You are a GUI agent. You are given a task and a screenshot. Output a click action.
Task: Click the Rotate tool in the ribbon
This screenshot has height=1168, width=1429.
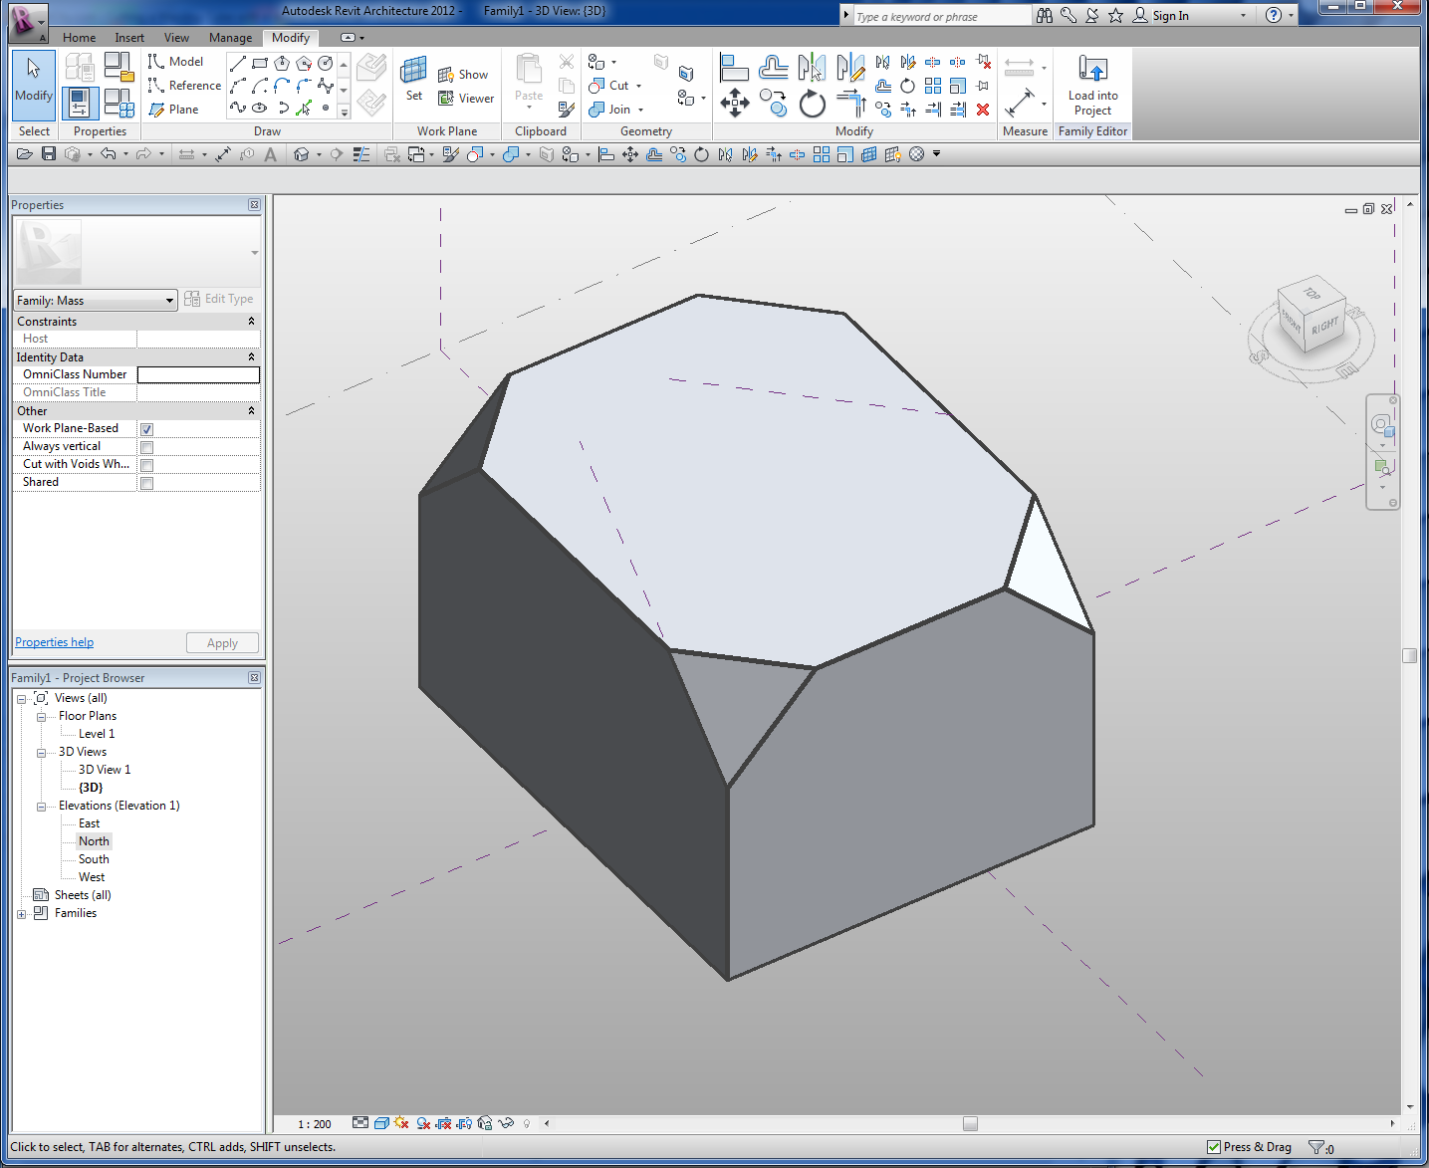pyautogui.click(x=813, y=103)
